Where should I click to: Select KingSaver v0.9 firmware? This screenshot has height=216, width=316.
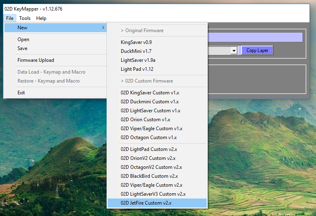[x=136, y=42]
